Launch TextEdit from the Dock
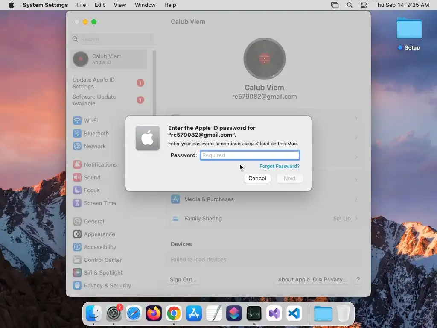Viewport: 437px width, 328px height. [214, 313]
